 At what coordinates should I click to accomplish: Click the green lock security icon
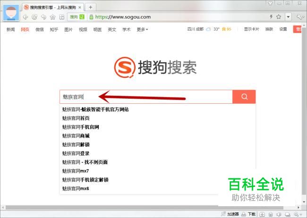coord(91,17)
